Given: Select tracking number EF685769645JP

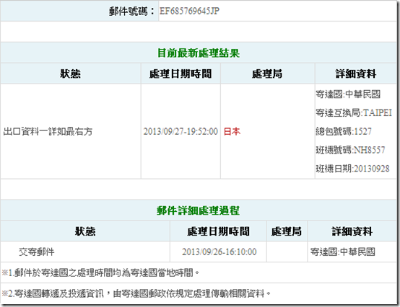Looking at the screenshot, I should [x=189, y=11].
